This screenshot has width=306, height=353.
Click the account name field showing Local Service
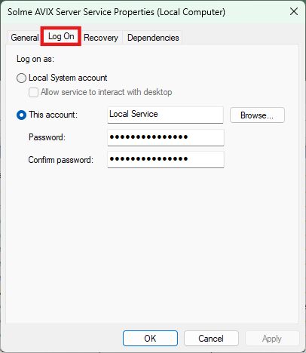click(x=165, y=115)
